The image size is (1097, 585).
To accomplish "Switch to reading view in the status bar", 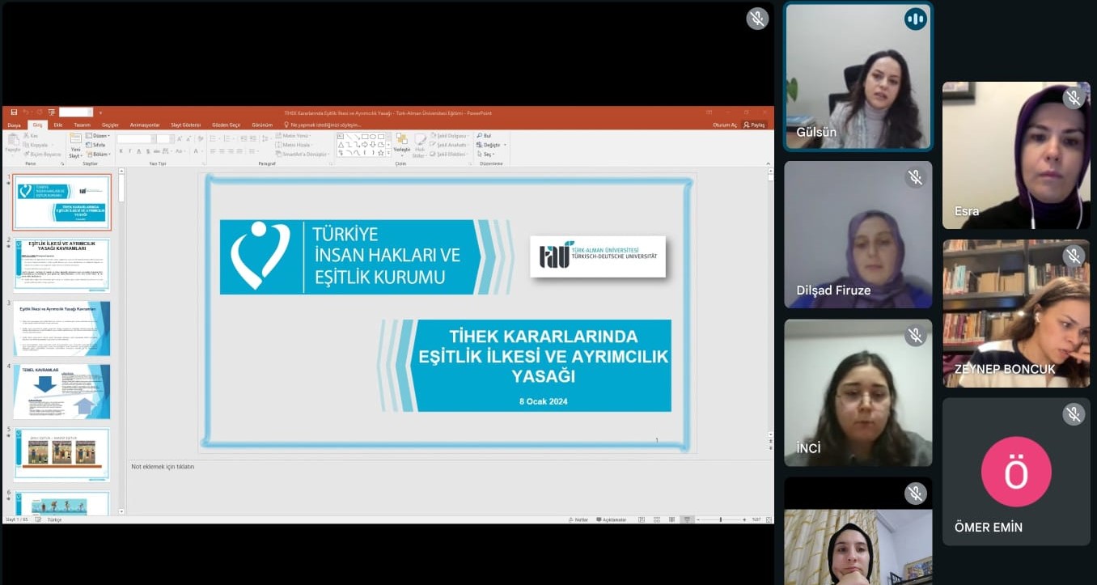I will tap(671, 519).
